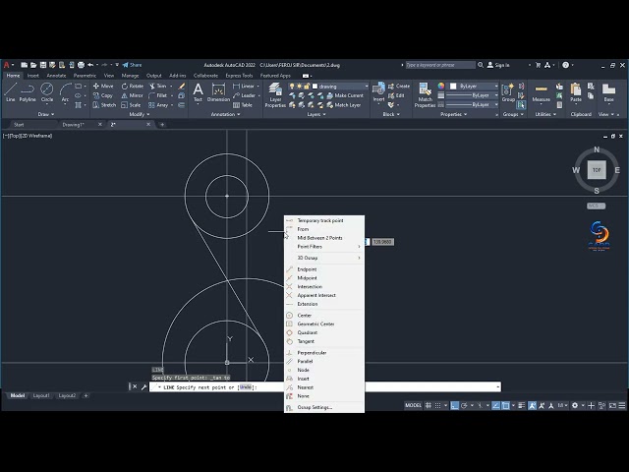Expand the Layers panel dropdown

click(x=316, y=114)
